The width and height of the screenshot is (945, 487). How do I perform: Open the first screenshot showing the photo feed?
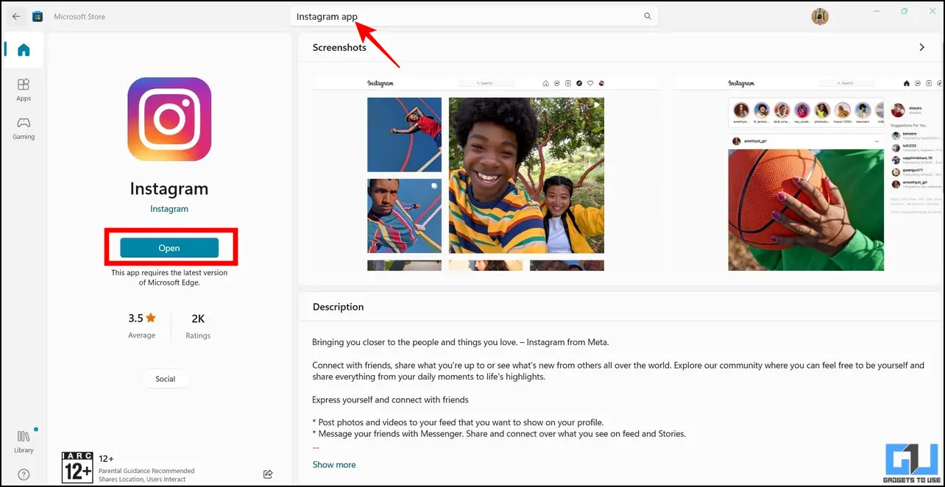click(x=486, y=173)
